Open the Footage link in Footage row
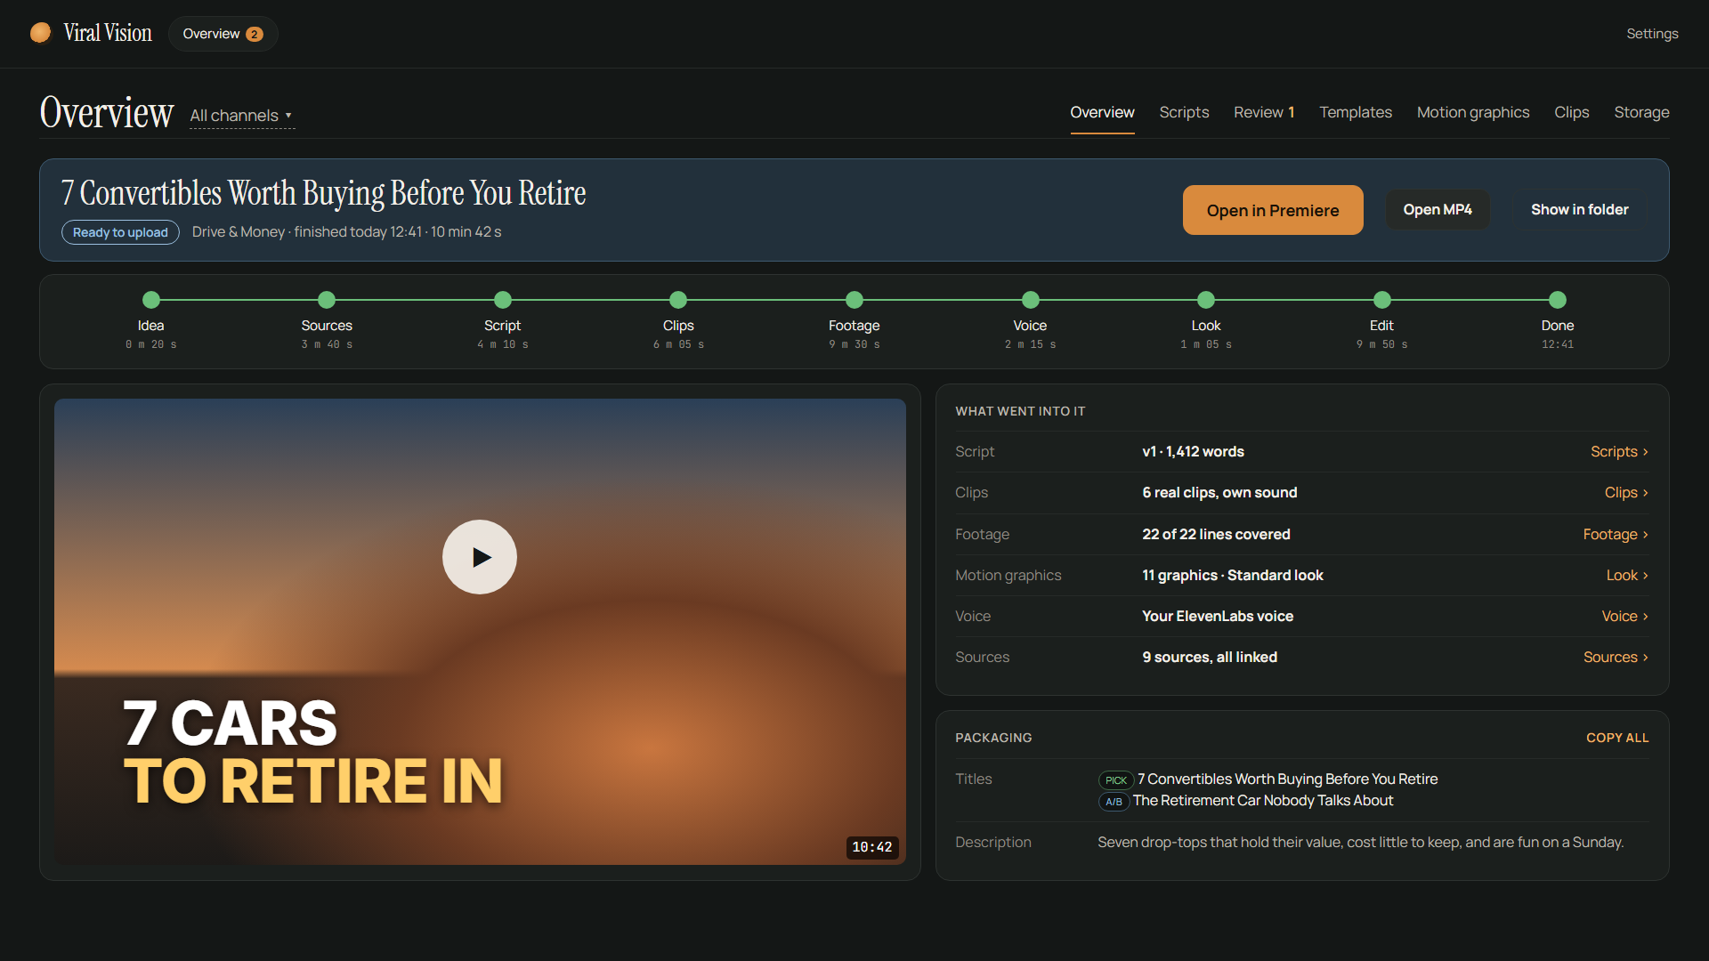Viewport: 1709px width, 961px height. point(1616,534)
